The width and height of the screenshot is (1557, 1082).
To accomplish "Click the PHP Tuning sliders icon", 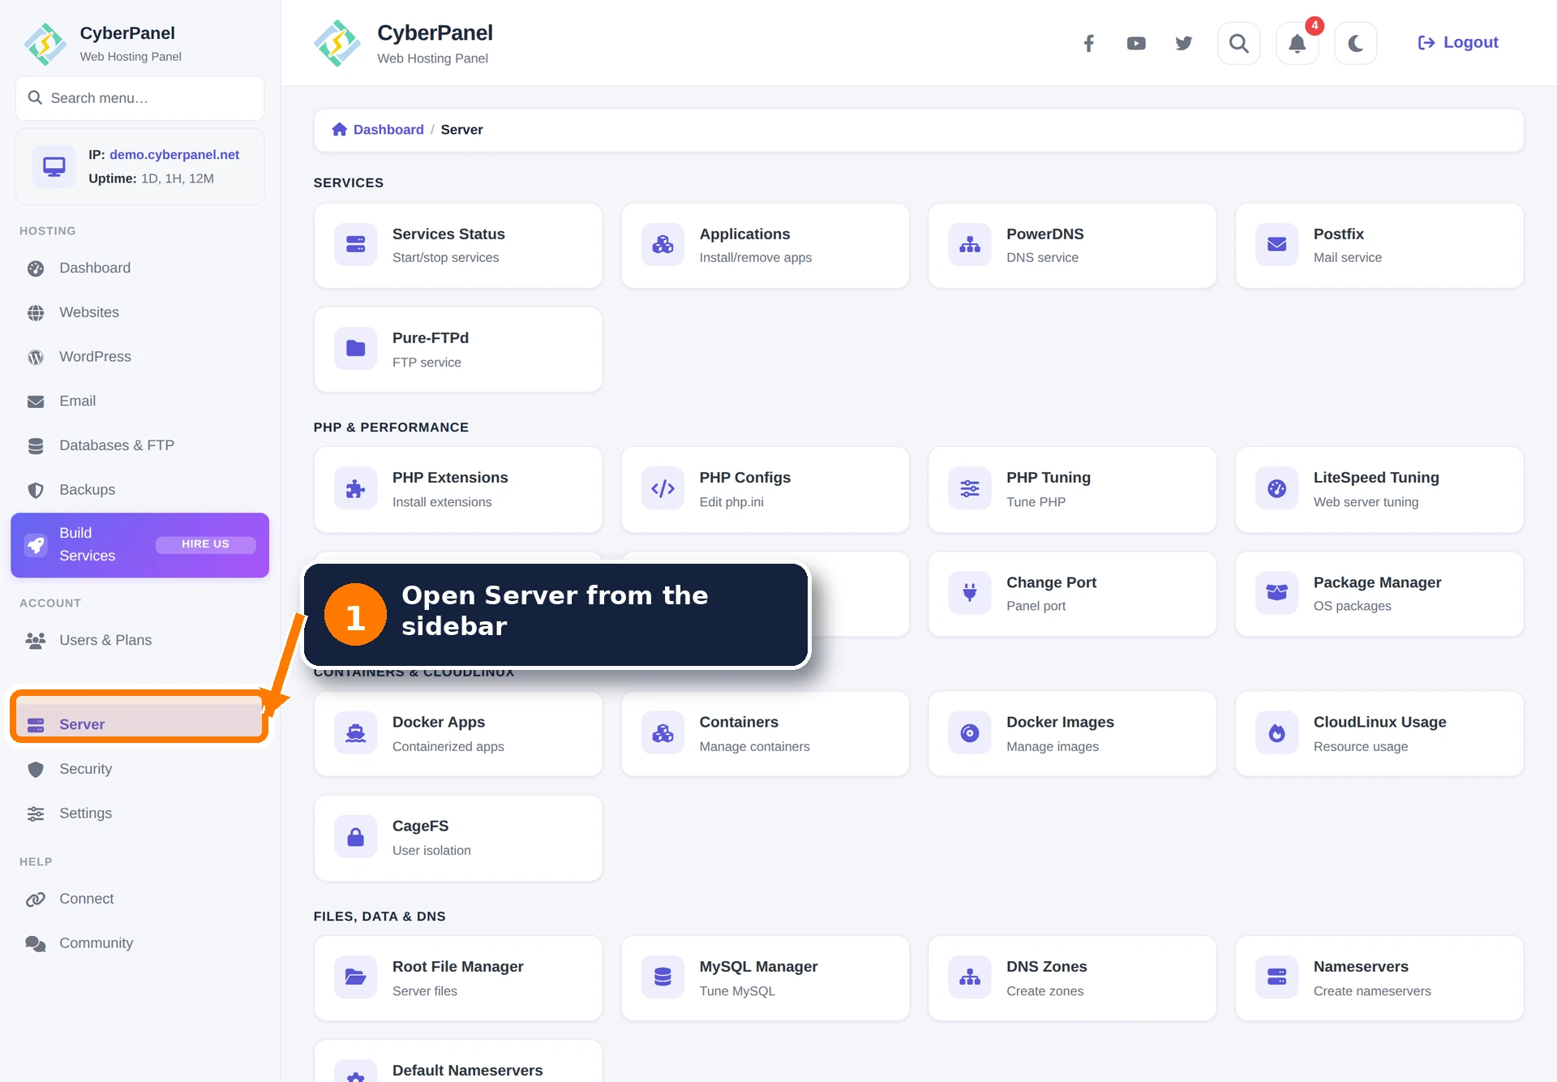I will pos(970,489).
